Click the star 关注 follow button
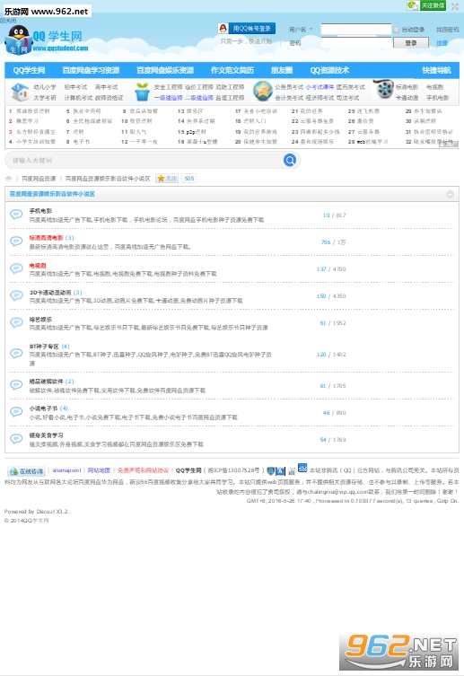The width and height of the screenshot is (464, 676). [167, 179]
